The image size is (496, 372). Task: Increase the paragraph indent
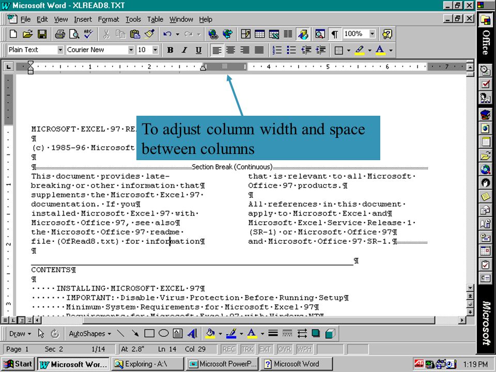click(x=321, y=50)
